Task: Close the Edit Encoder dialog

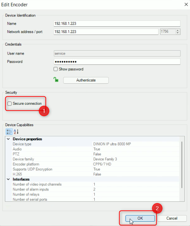Action: [186, 5]
